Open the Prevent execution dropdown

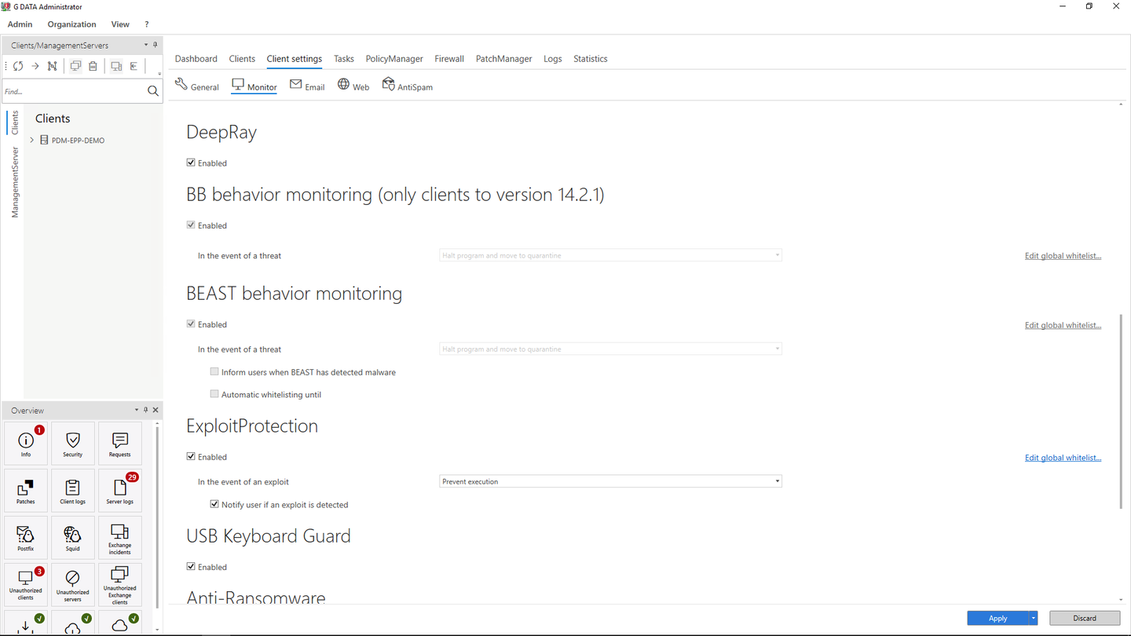coord(610,481)
